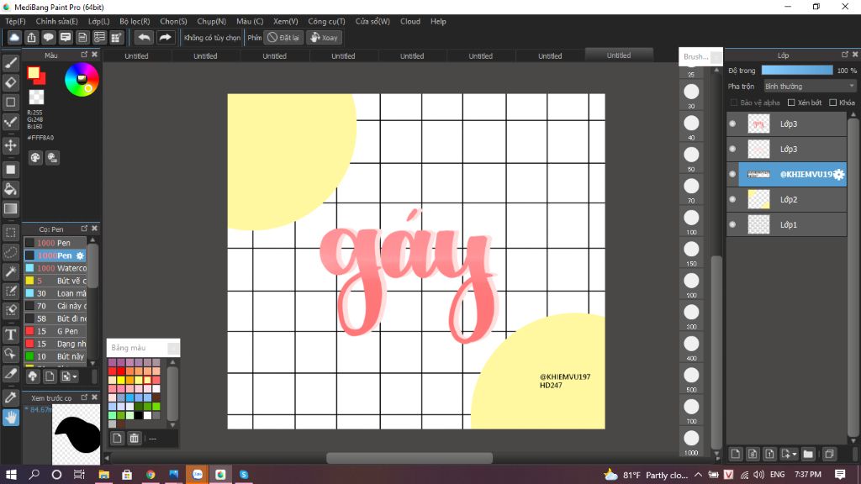Click the Đặt lại reset button
The image size is (861, 484).
(283, 38)
